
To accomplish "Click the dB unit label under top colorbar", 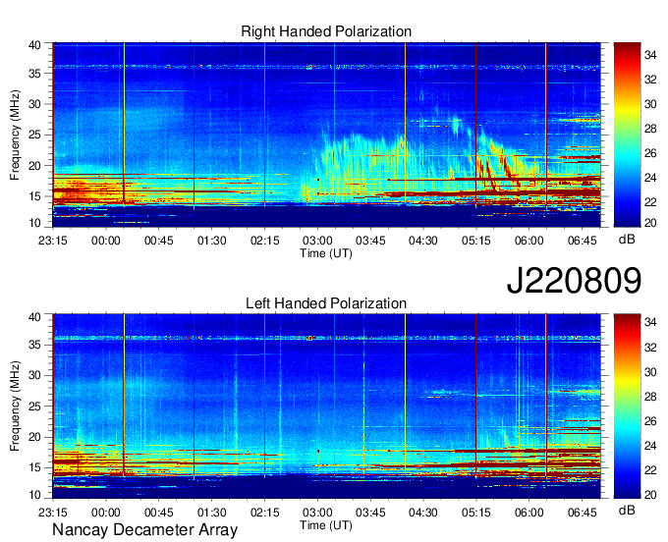I will click(627, 240).
